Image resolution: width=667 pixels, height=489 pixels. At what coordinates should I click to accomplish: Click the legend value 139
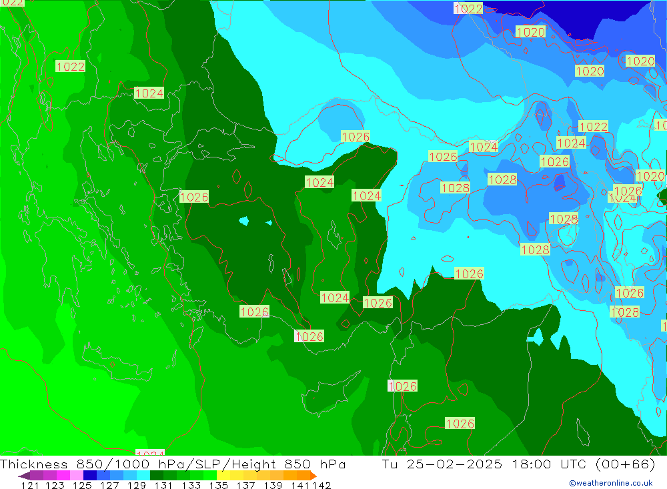tap(273, 485)
